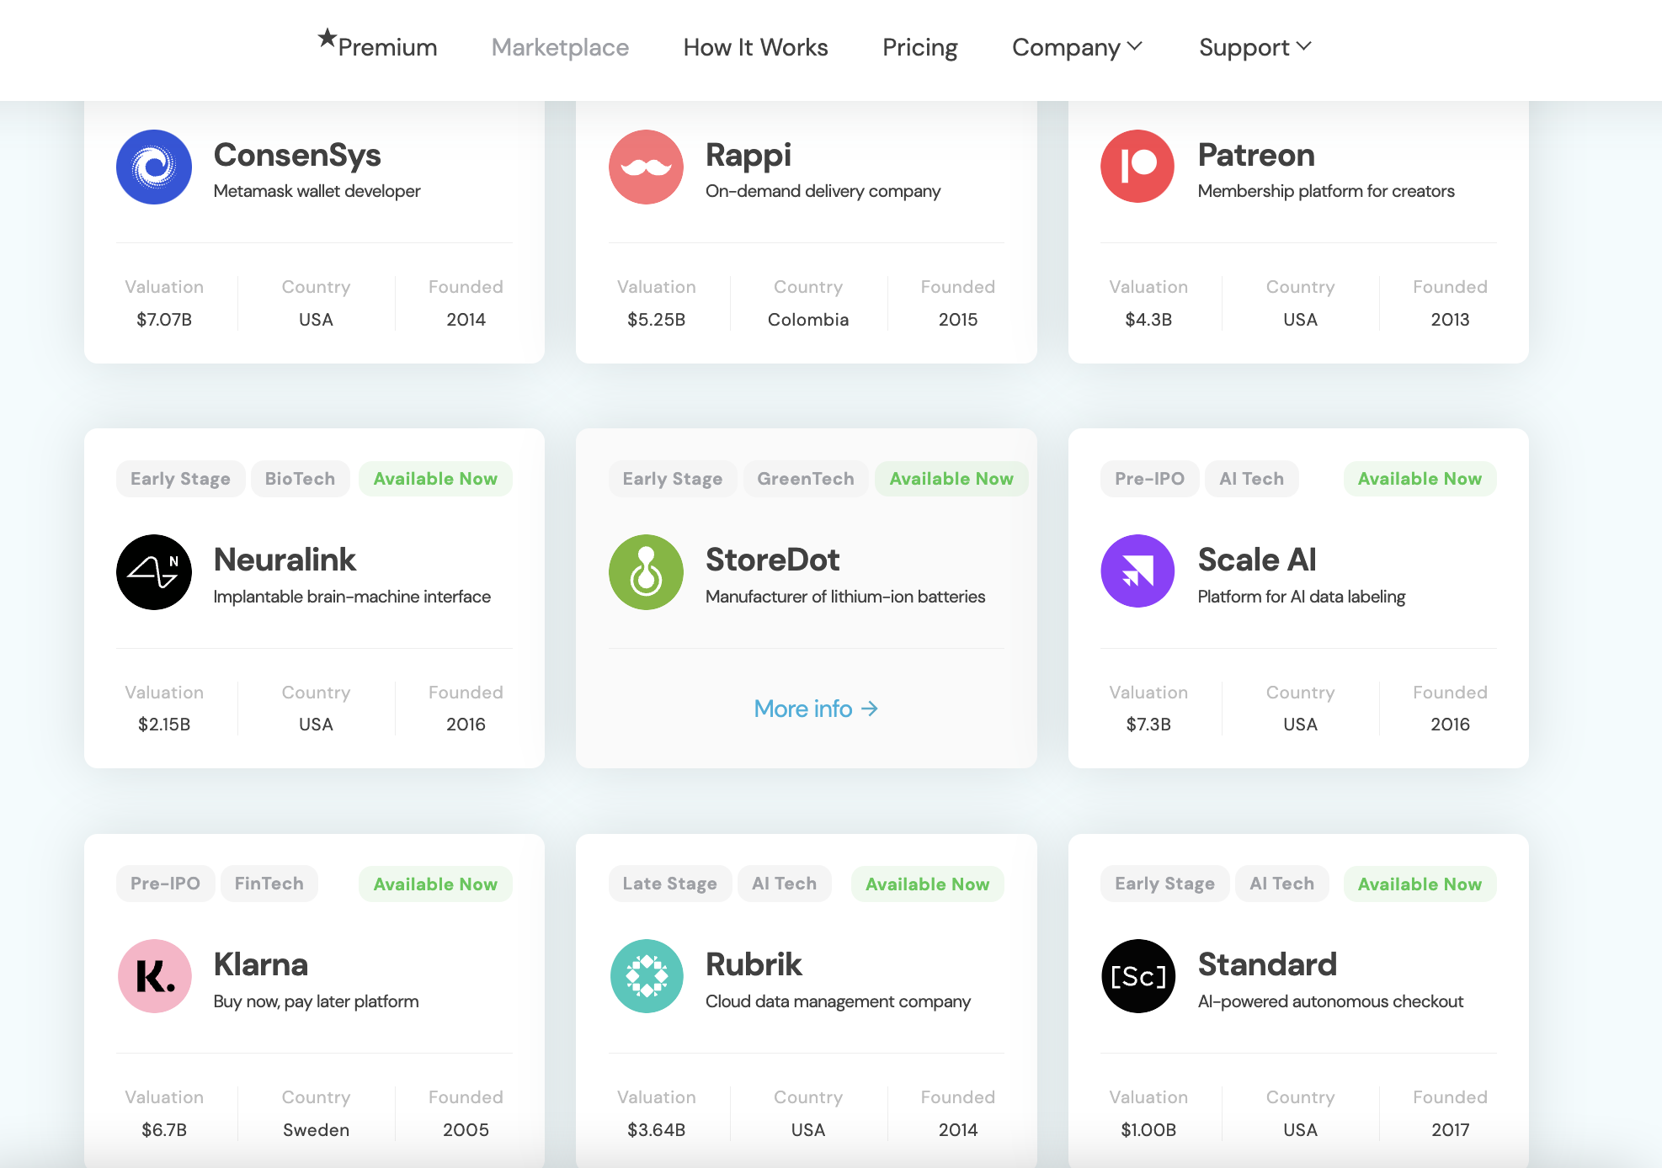Click the Neuralink black logo
This screenshot has width=1662, height=1168.
pyautogui.click(x=154, y=572)
